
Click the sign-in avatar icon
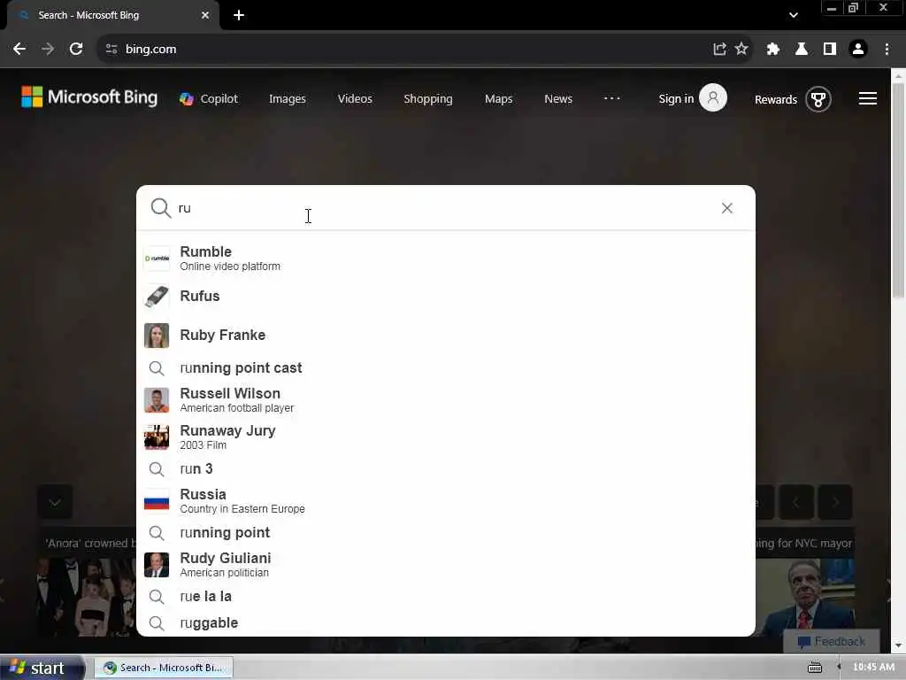click(713, 97)
